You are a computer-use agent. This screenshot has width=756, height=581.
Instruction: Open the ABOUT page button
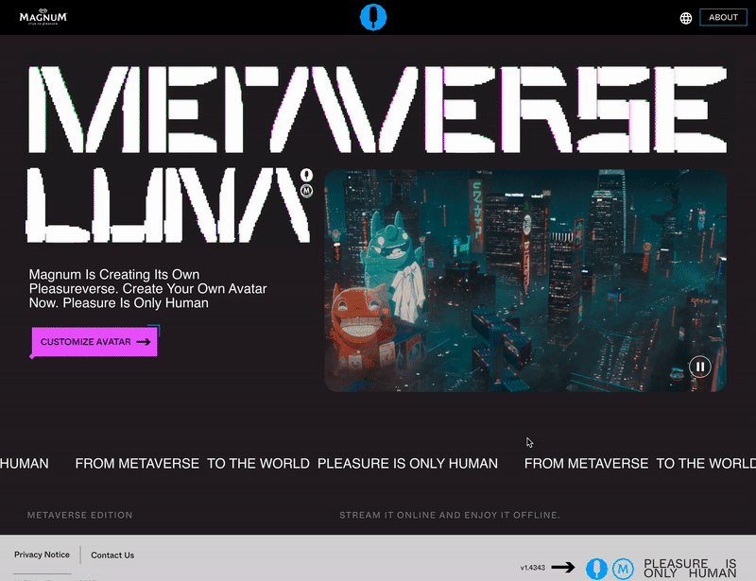pos(723,17)
